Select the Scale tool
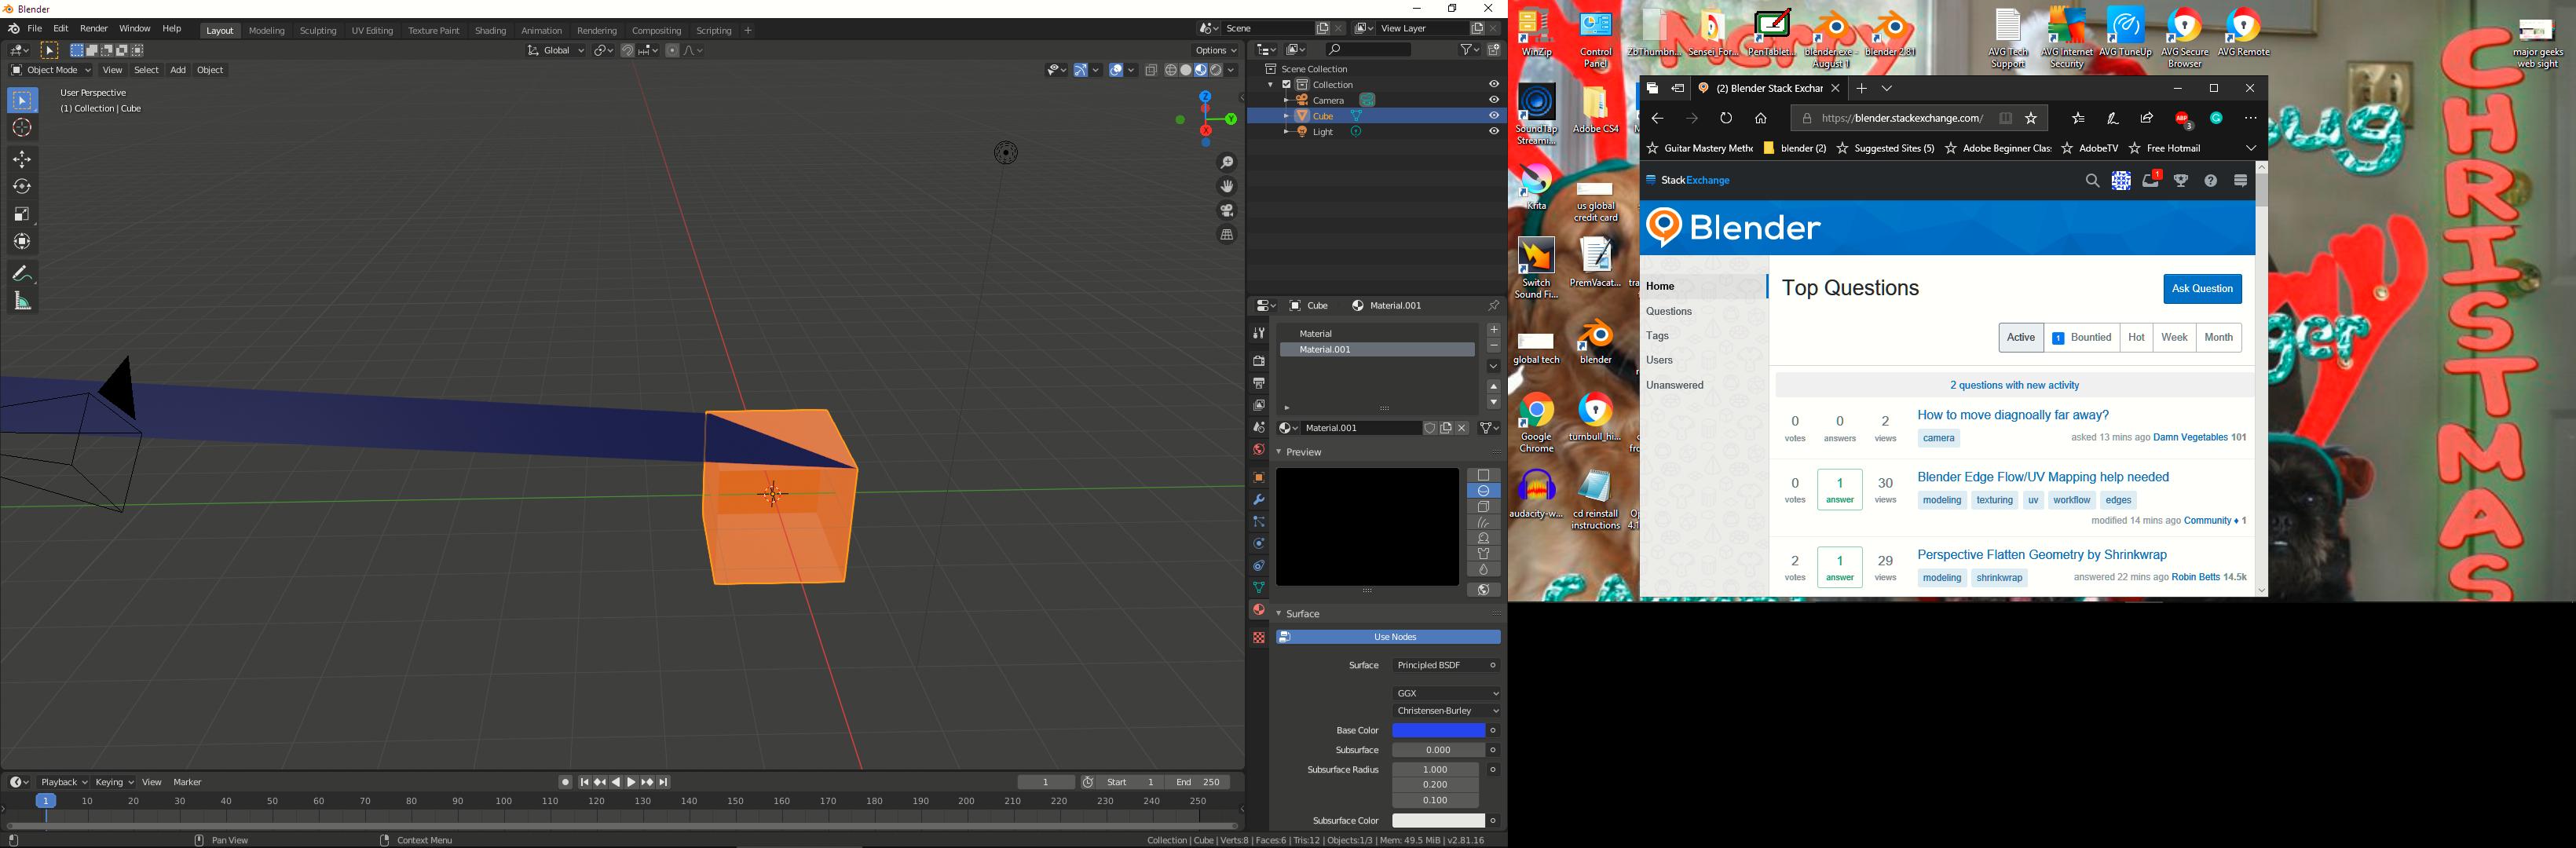 coord(22,214)
